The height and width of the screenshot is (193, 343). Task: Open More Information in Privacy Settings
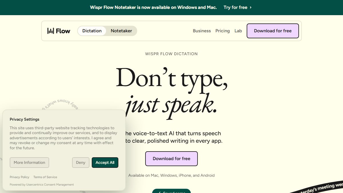pyautogui.click(x=29, y=162)
